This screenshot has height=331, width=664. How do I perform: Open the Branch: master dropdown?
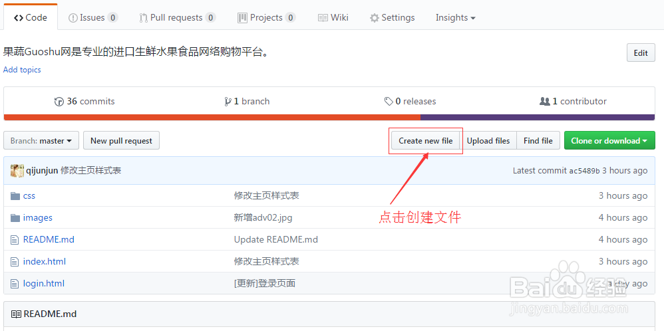click(x=41, y=140)
